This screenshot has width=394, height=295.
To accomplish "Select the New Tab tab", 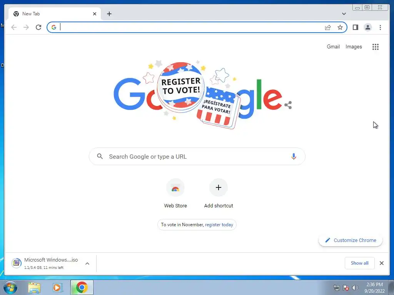I will (55, 14).
